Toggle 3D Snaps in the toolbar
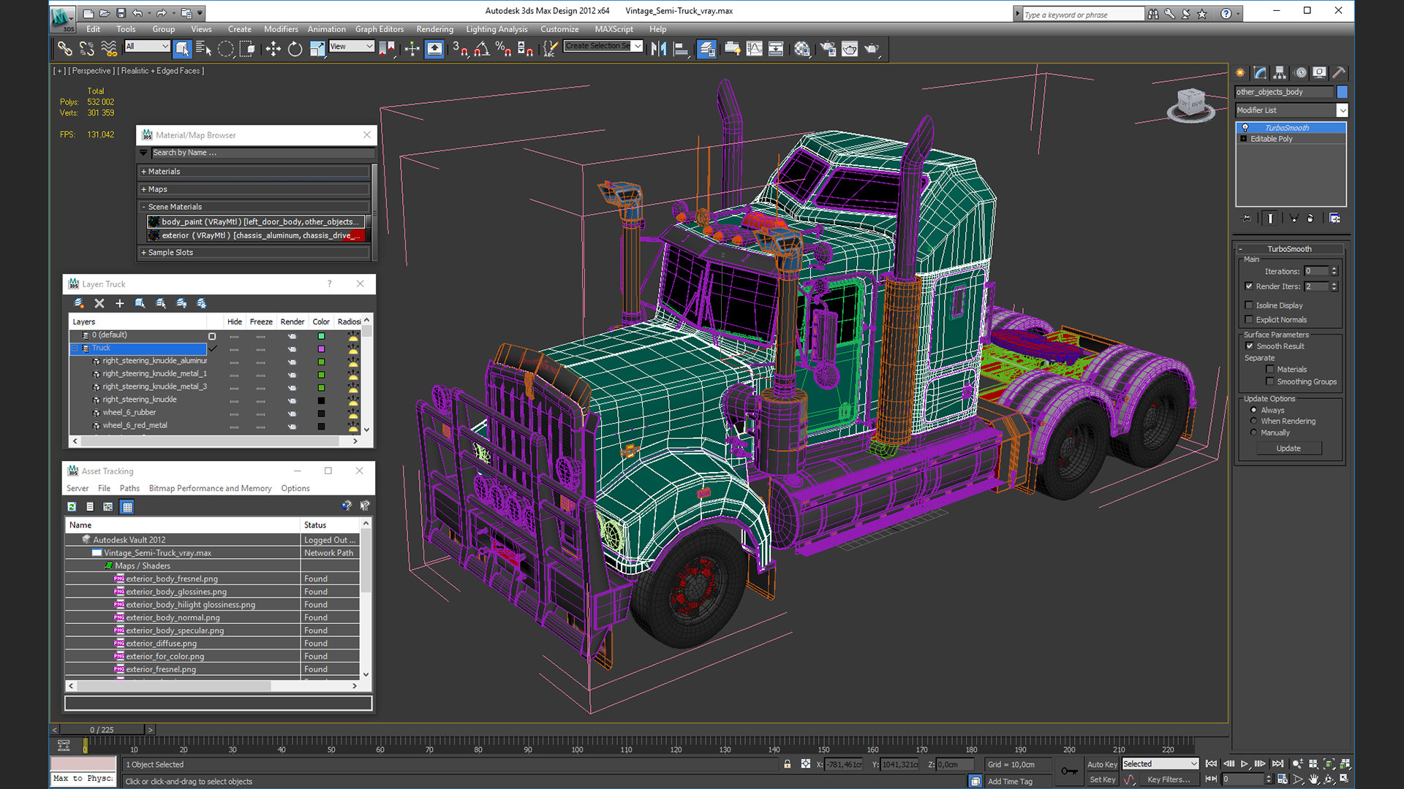 [x=459, y=49]
